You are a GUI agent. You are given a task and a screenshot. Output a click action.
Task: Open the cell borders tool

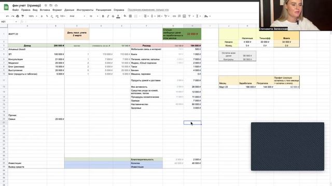(130, 16)
